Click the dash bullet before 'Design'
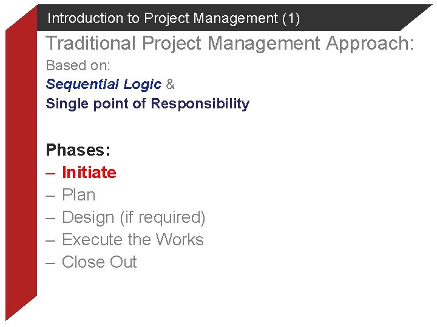 [x=51, y=217]
